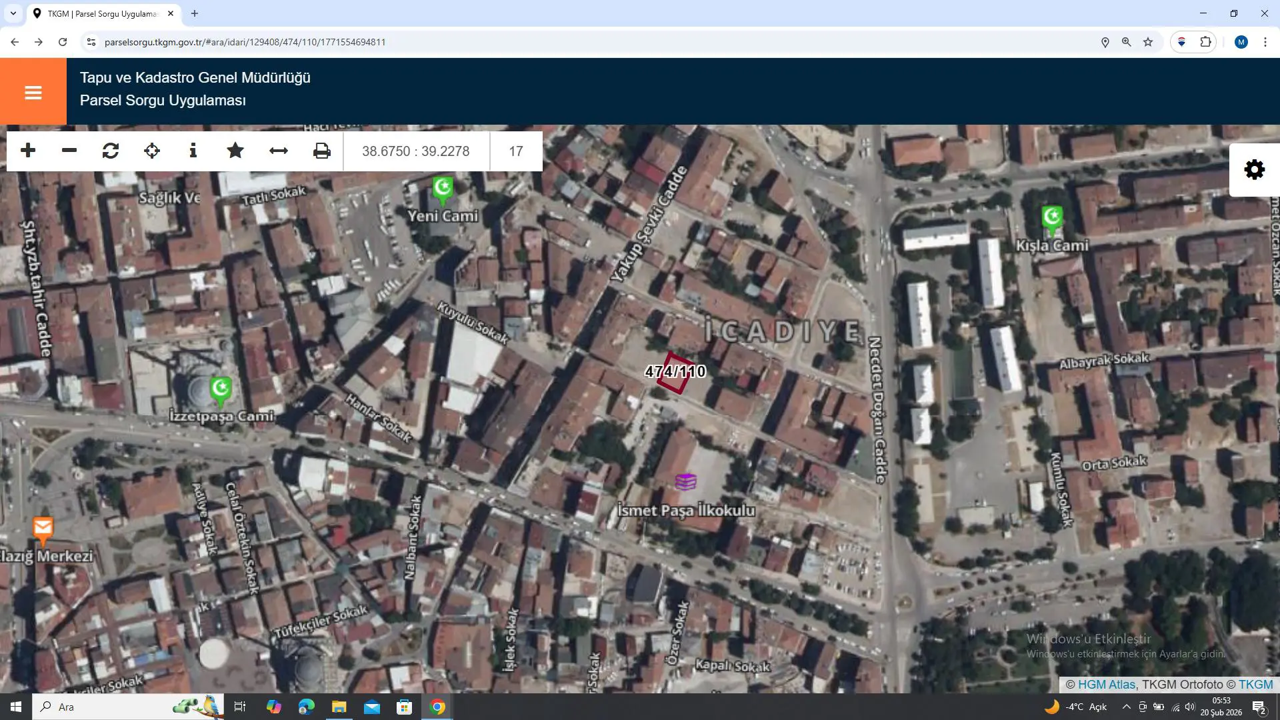
Task: Click the İsmet Paşa İlkokulu school marker
Action: pos(685,481)
